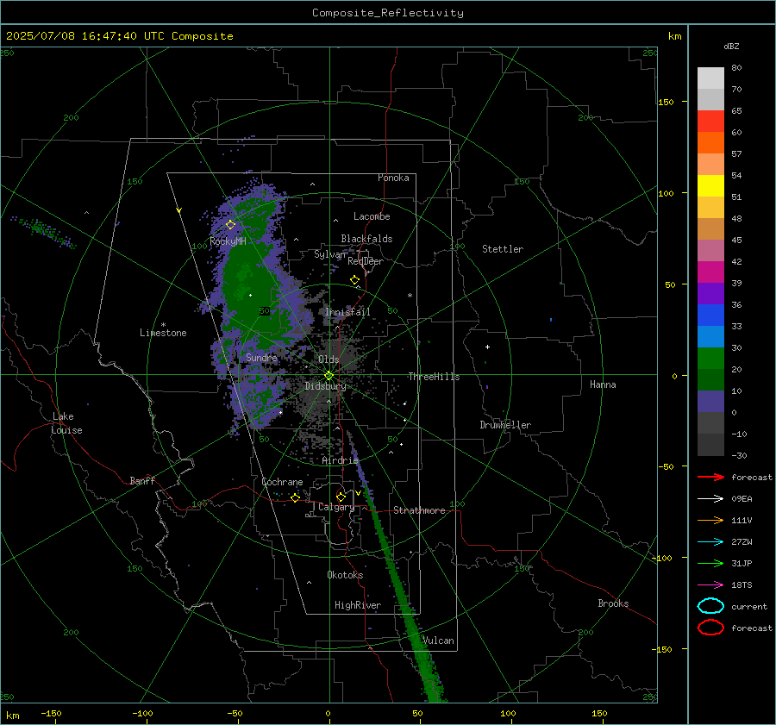Click the 2025/07/08 16:47:40 UTC timestamp

[87, 36]
